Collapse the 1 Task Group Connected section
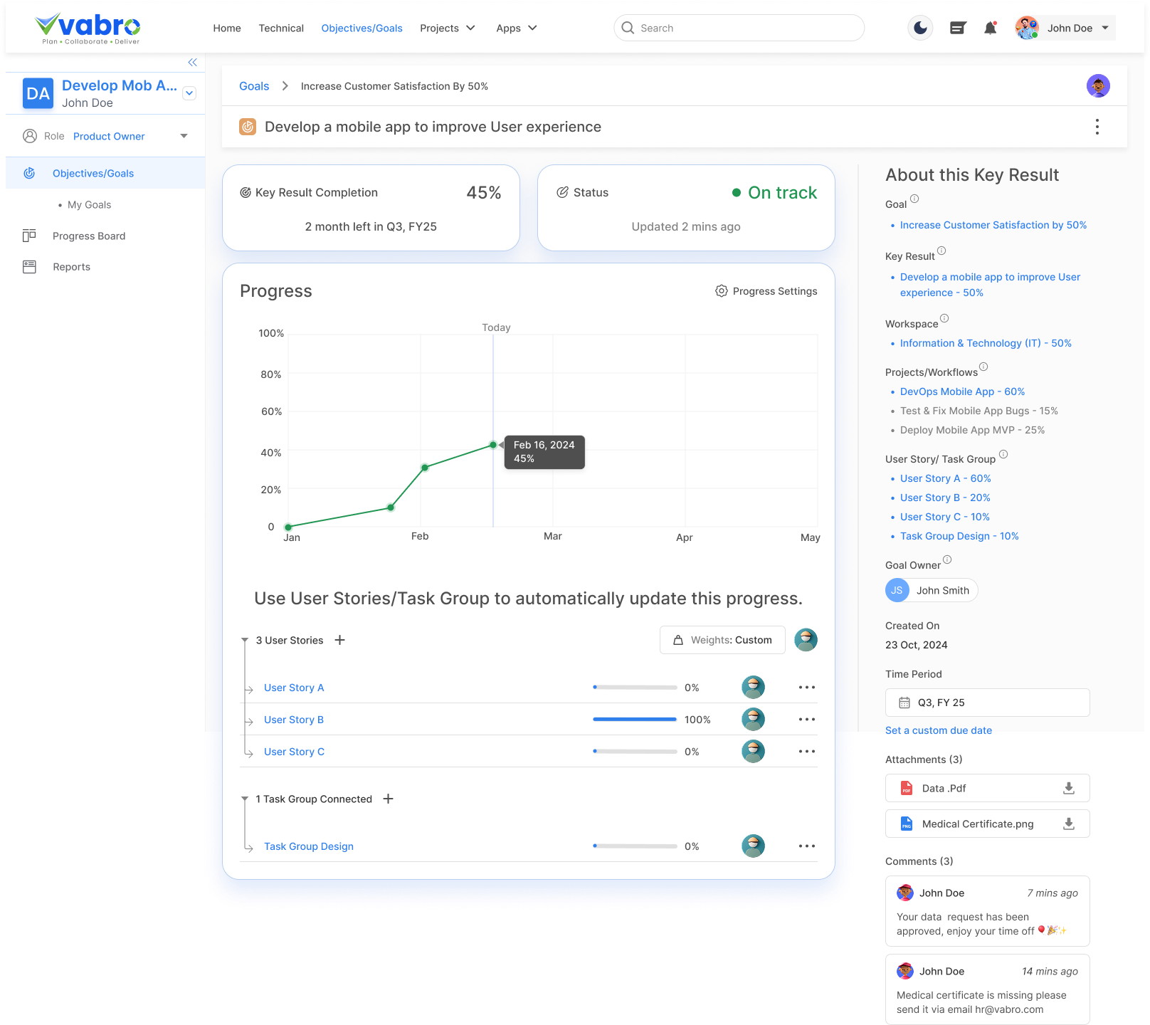 tap(245, 799)
